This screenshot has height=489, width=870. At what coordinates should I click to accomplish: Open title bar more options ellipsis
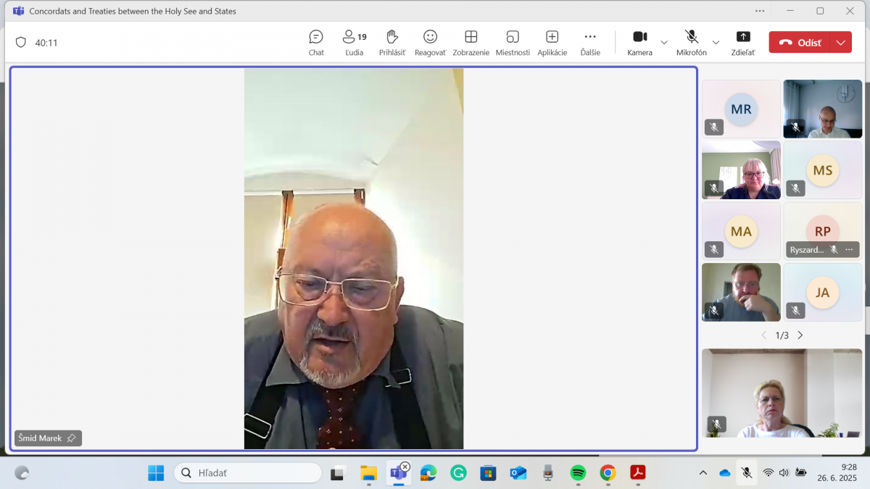tap(760, 11)
